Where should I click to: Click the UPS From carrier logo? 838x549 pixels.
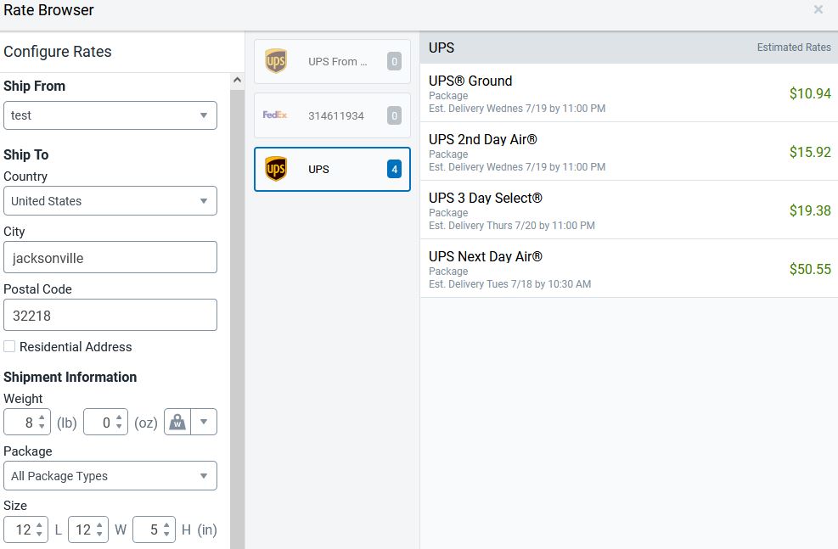point(276,61)
